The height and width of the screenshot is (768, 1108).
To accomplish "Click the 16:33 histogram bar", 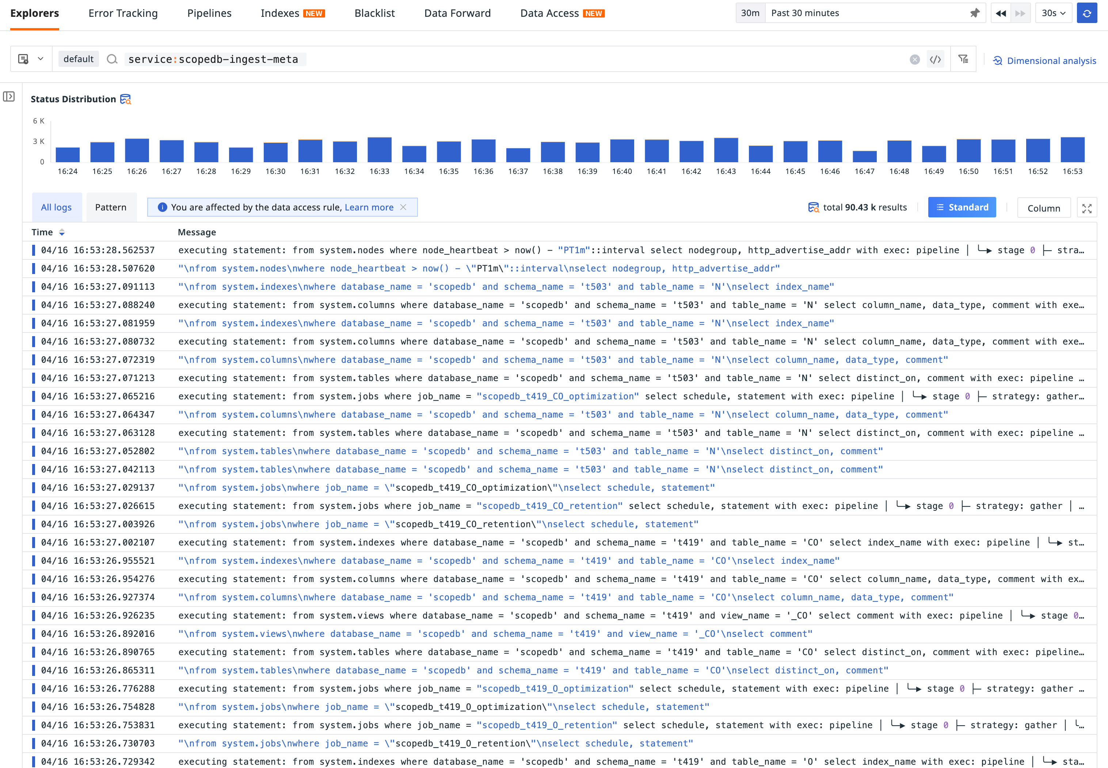I will point(380,150).
